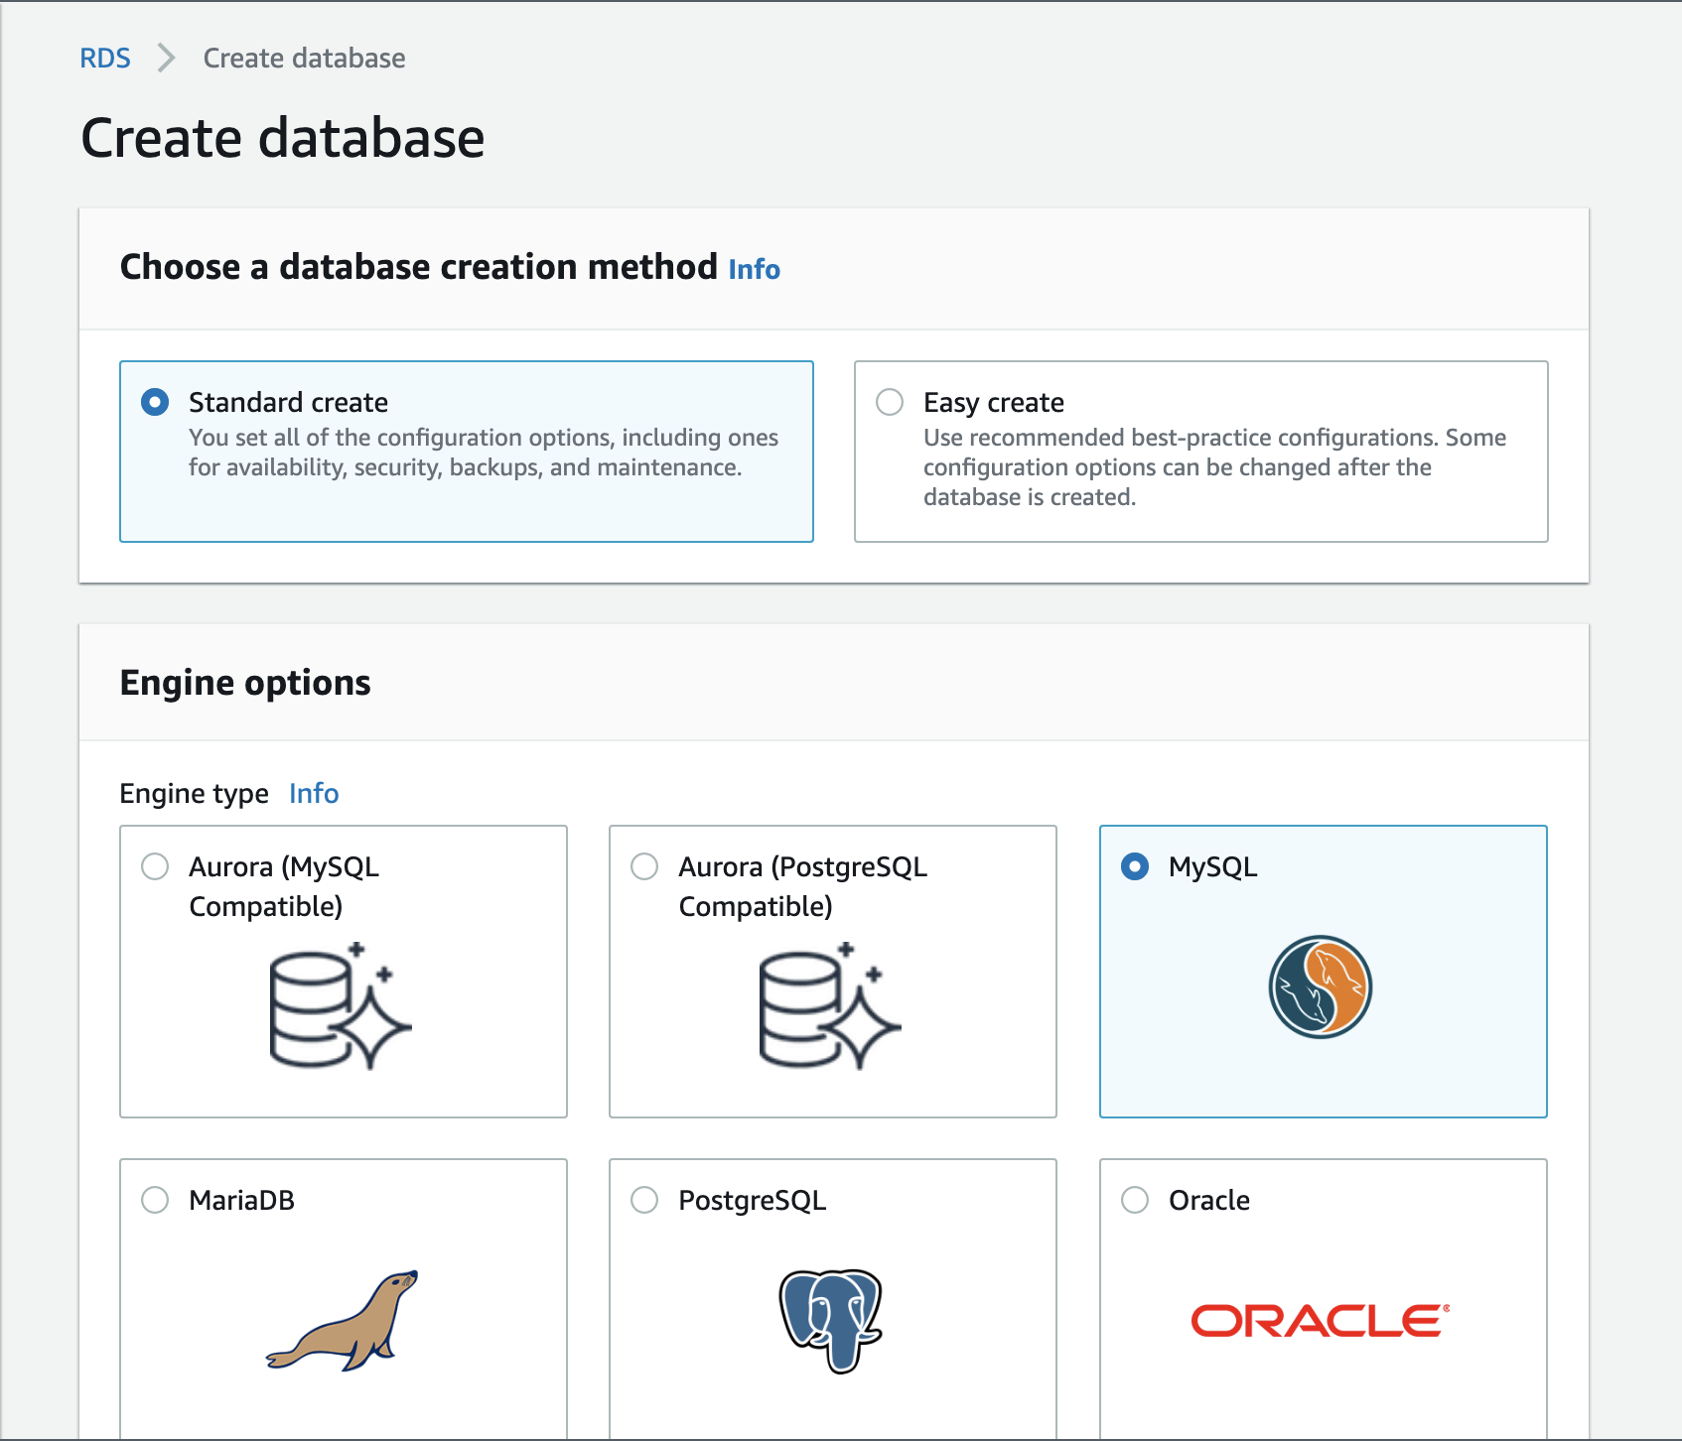The width and height of the screenshot is (1682, 1441).
Task: Click the Oracle red logo
Action: click(x=1320, y=1321)
